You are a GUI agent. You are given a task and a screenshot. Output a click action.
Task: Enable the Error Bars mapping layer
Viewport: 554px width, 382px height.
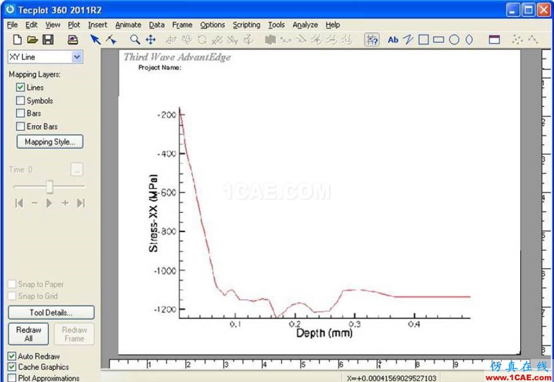point(21,126)
